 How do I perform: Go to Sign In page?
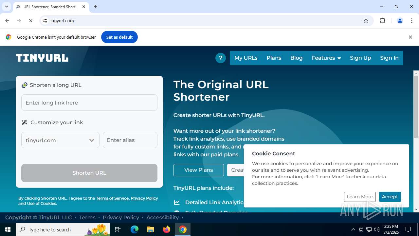(x=389, y=58)
